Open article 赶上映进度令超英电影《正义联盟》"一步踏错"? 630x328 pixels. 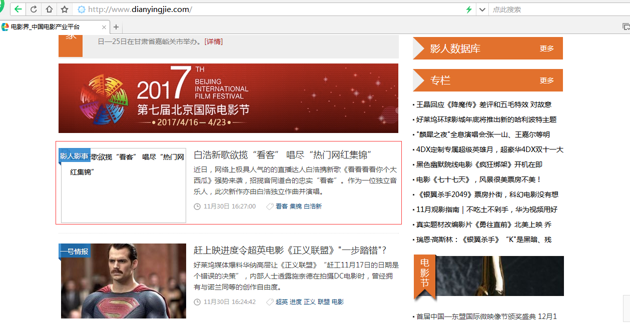(x=290, y=250)
